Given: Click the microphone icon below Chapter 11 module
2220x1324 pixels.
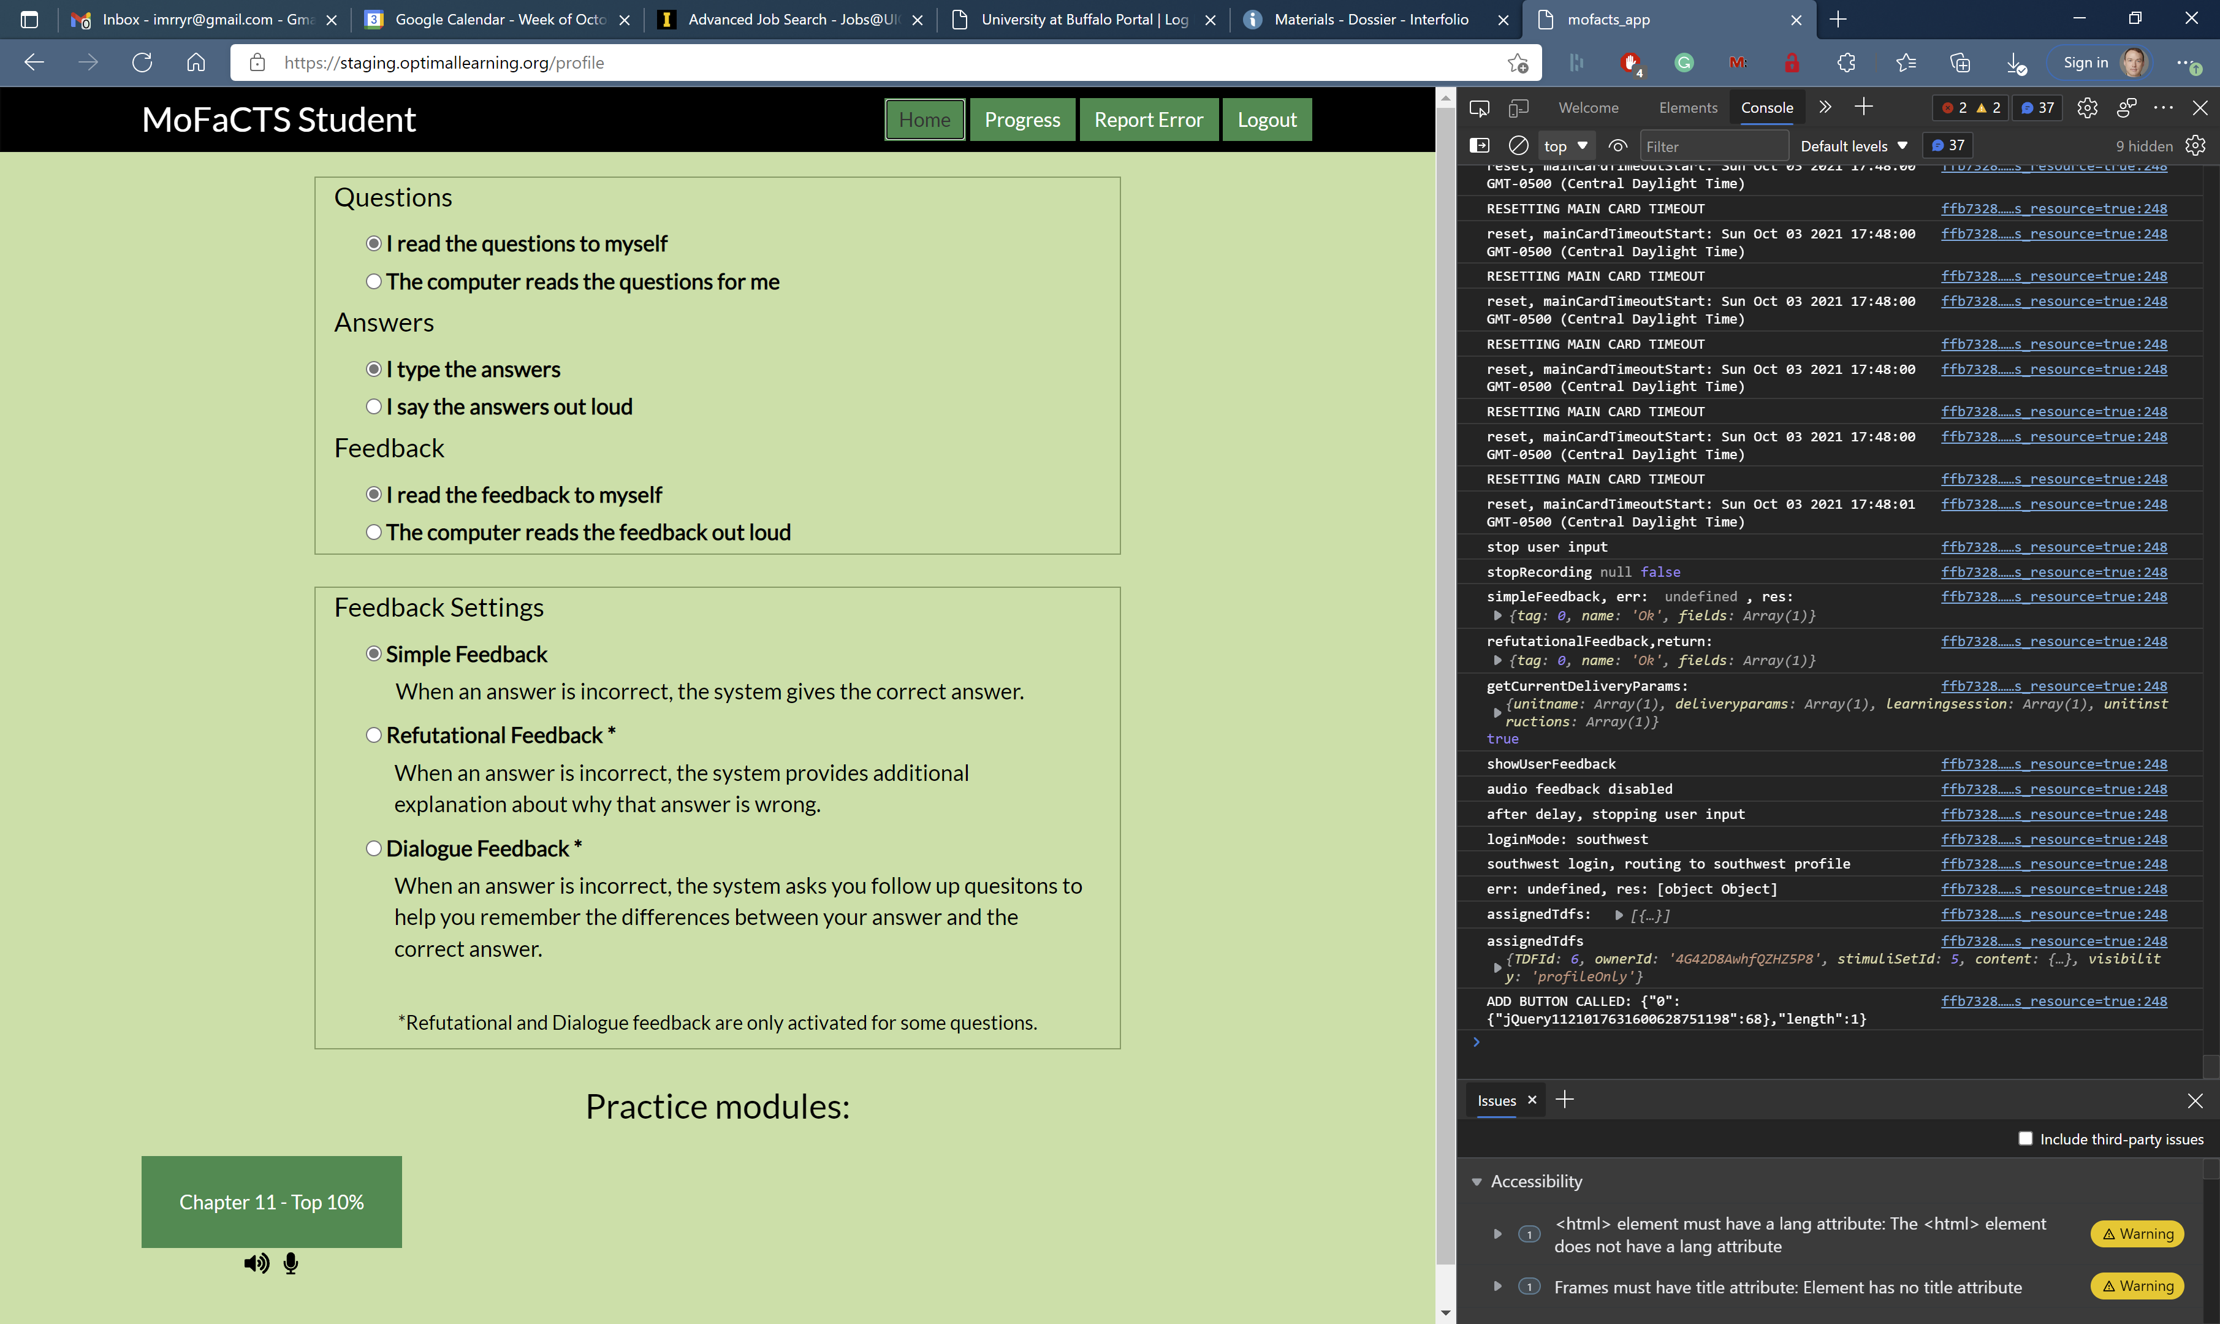Looking at the screenshot, I should click(290, 1263).
